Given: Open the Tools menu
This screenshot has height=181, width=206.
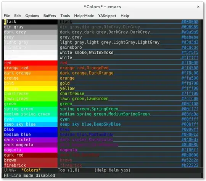Looking at the screenshot, I should (x=65, y=16).
